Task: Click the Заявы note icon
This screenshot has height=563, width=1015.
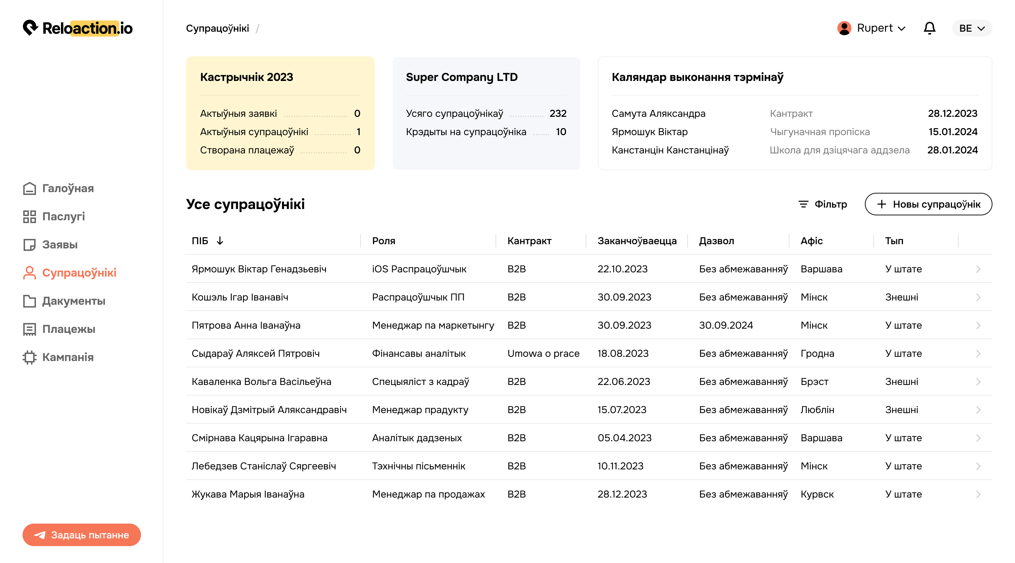Action: [x=29, y=245]
